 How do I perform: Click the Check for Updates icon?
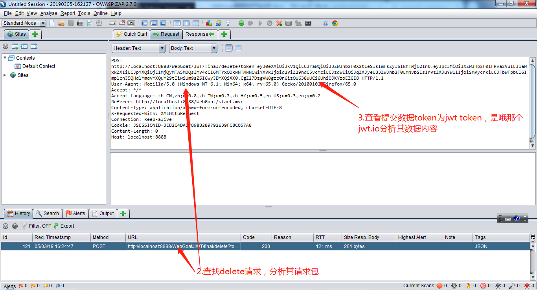pos(218,23)
